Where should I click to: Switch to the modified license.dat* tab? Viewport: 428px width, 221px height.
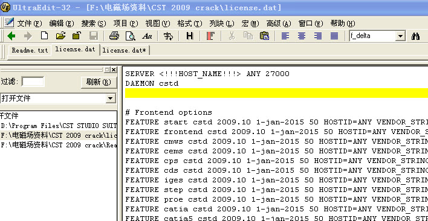(125, 50)
